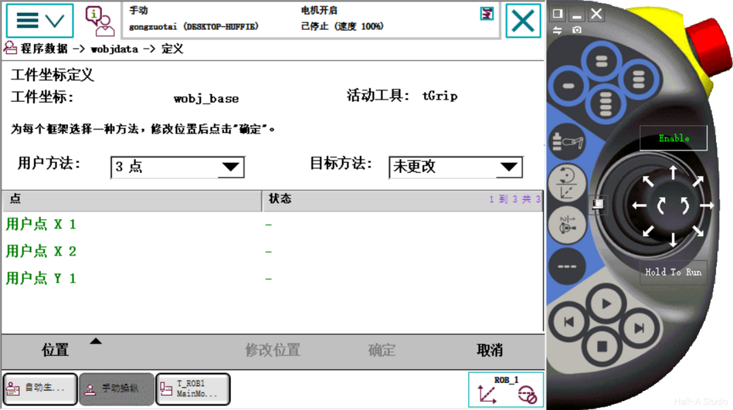
Task: Take snapshot with the camera icon
Action: click(577, 30)
